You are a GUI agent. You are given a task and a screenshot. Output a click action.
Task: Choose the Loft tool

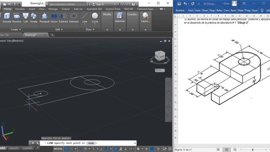[26, 18]
